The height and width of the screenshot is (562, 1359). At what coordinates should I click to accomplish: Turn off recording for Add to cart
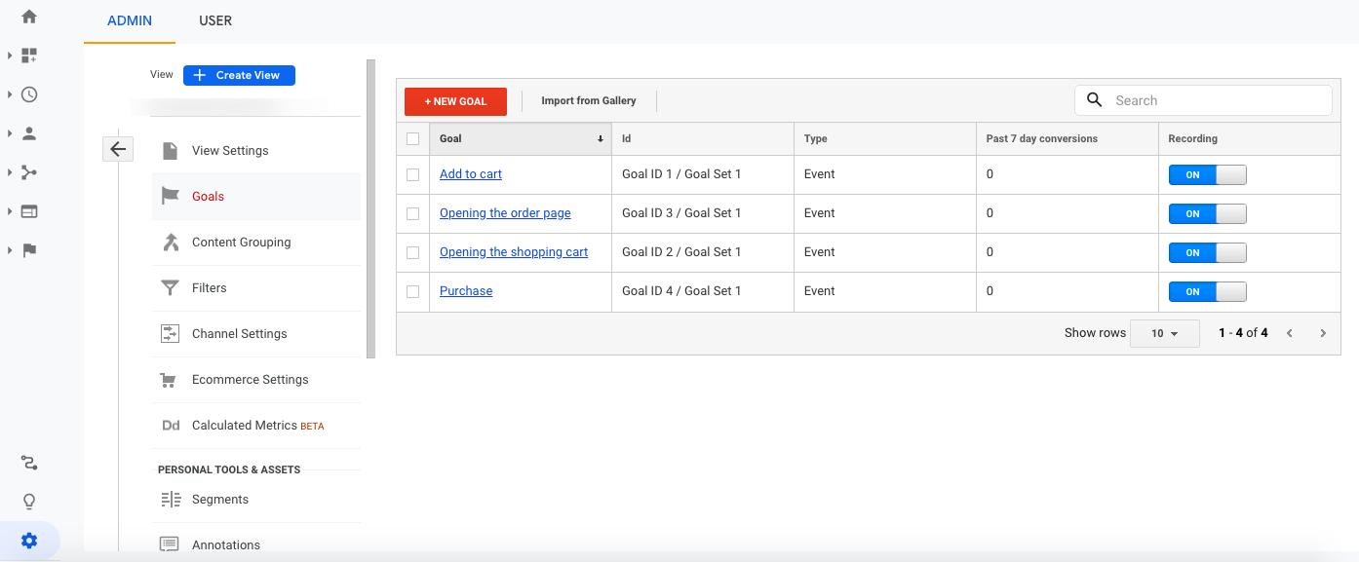coord(1207,175)
